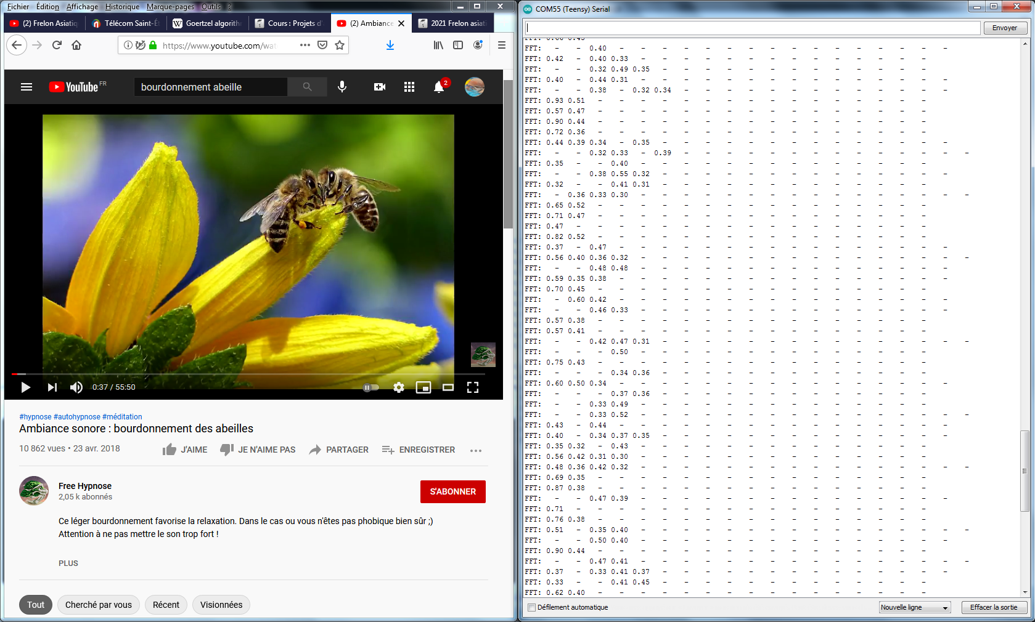Click the create video camera icon

tap(380, 87)
